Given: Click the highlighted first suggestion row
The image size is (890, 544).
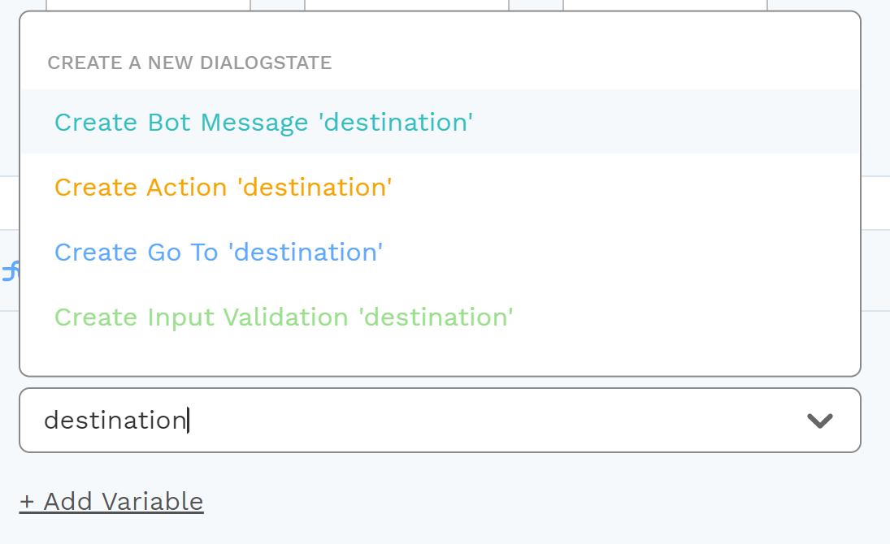Looking at the screenshot, I should click(x=440, y=122).
